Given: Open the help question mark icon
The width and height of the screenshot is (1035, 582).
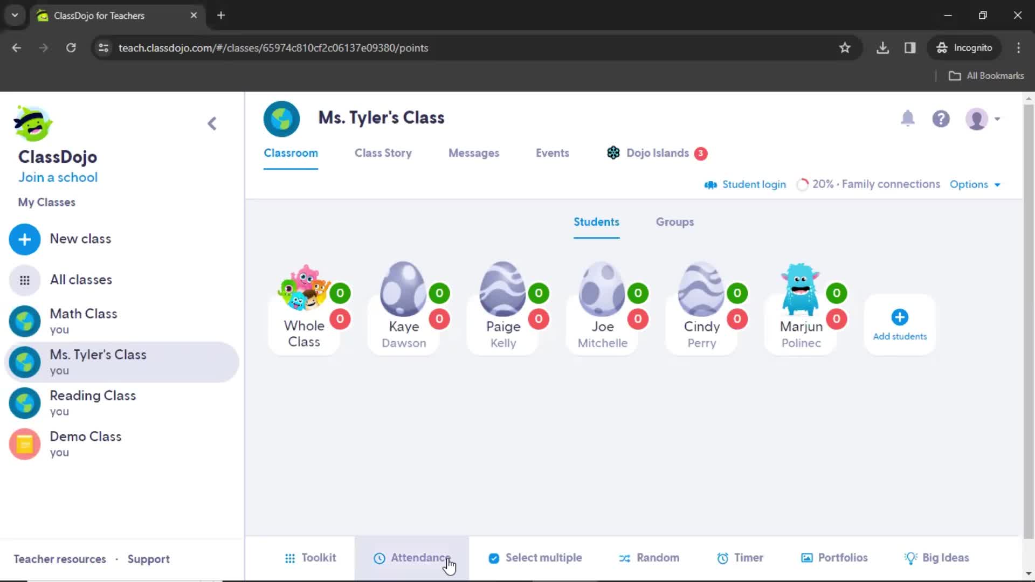Looking at the screenshot, I should coord(941,119).
